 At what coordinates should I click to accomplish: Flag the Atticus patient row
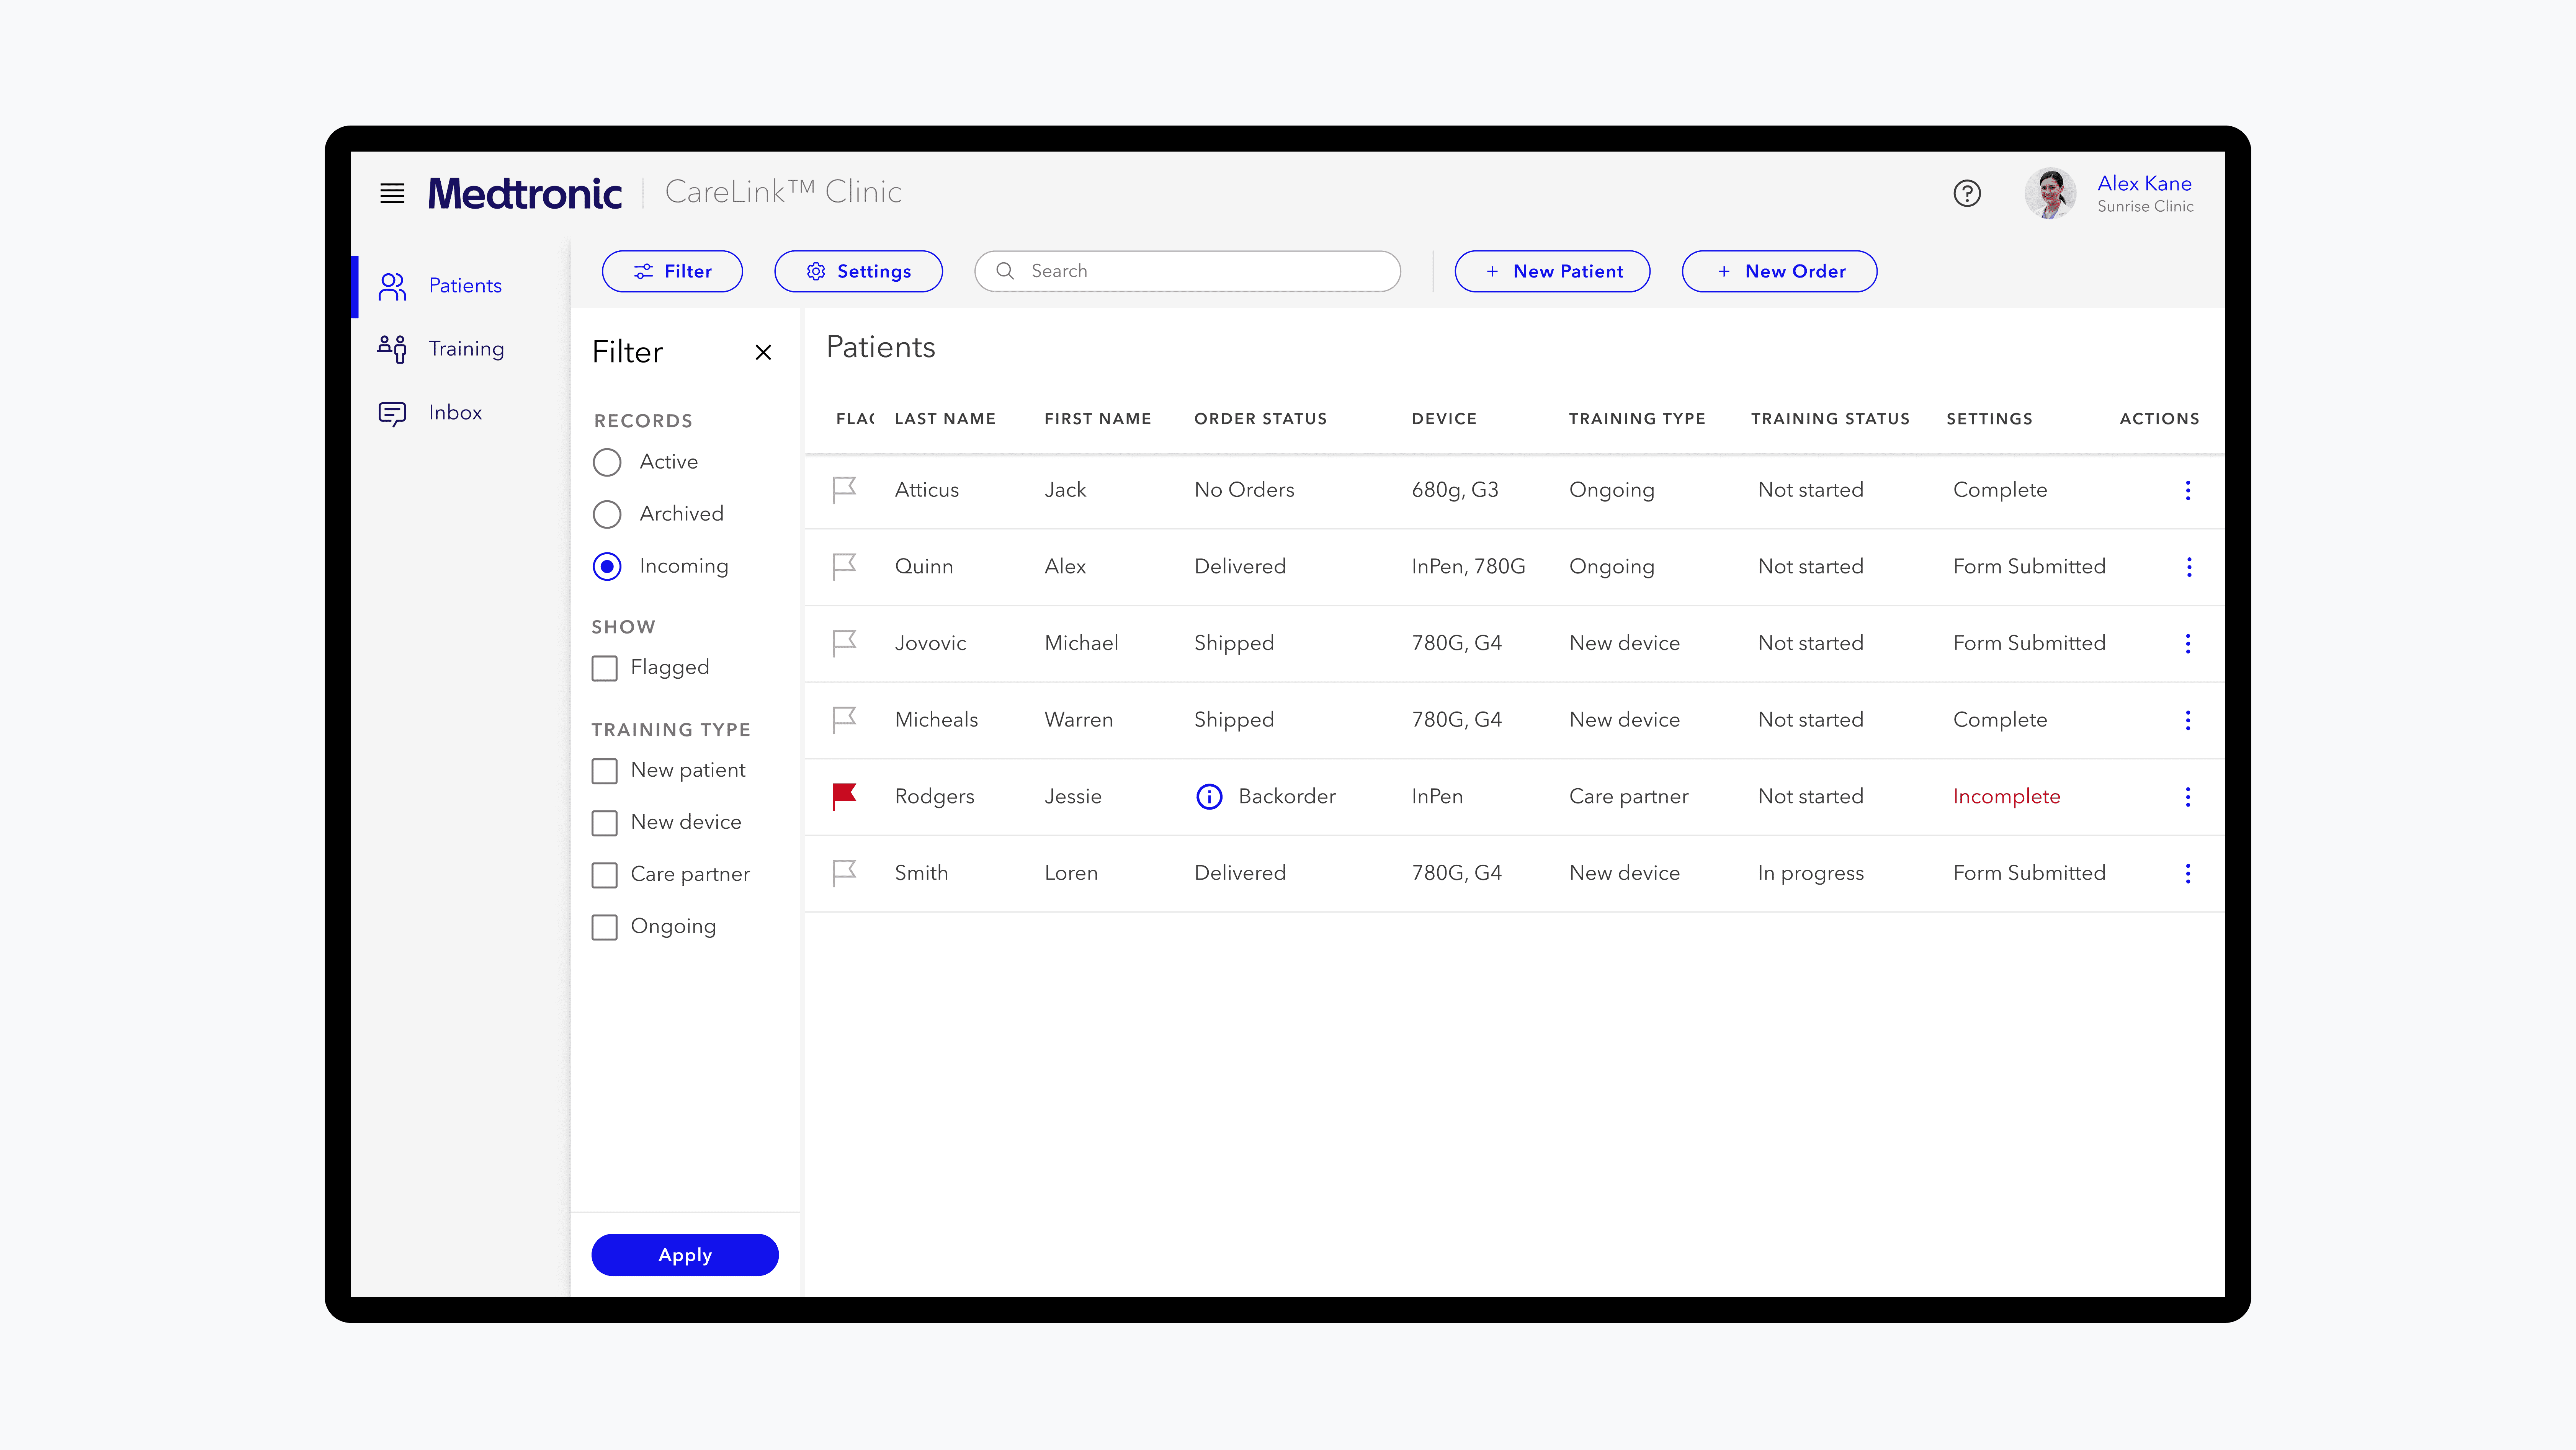844,489
